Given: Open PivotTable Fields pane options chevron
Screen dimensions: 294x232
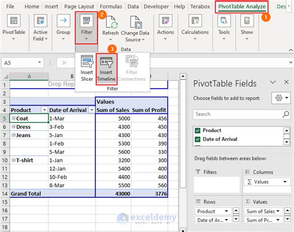Looking at the screenshot, I should [273, 82].
